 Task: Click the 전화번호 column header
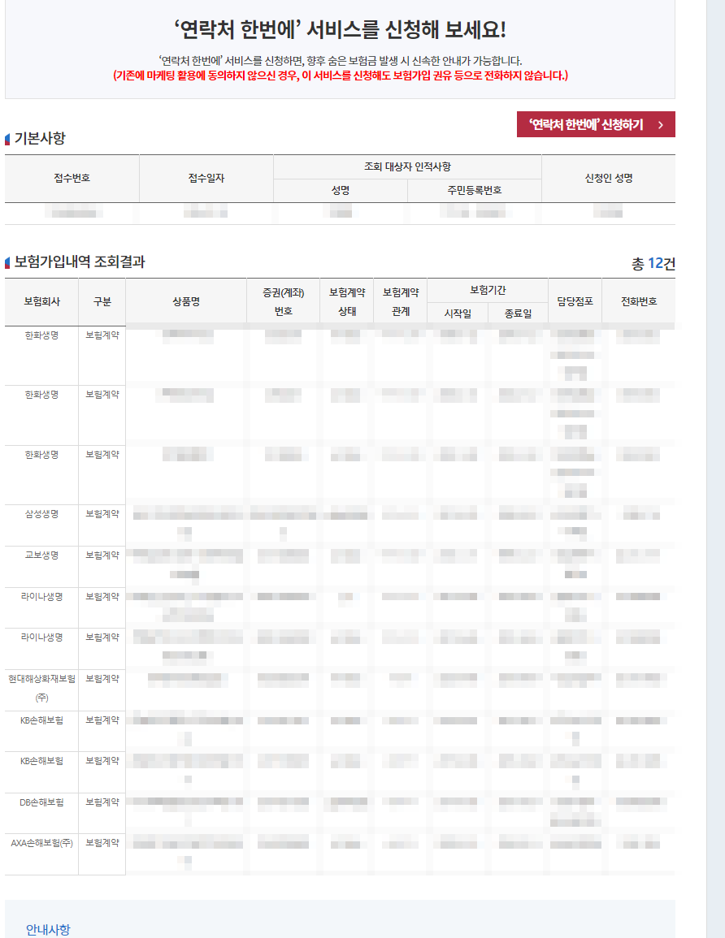click(x=639, y=301)
